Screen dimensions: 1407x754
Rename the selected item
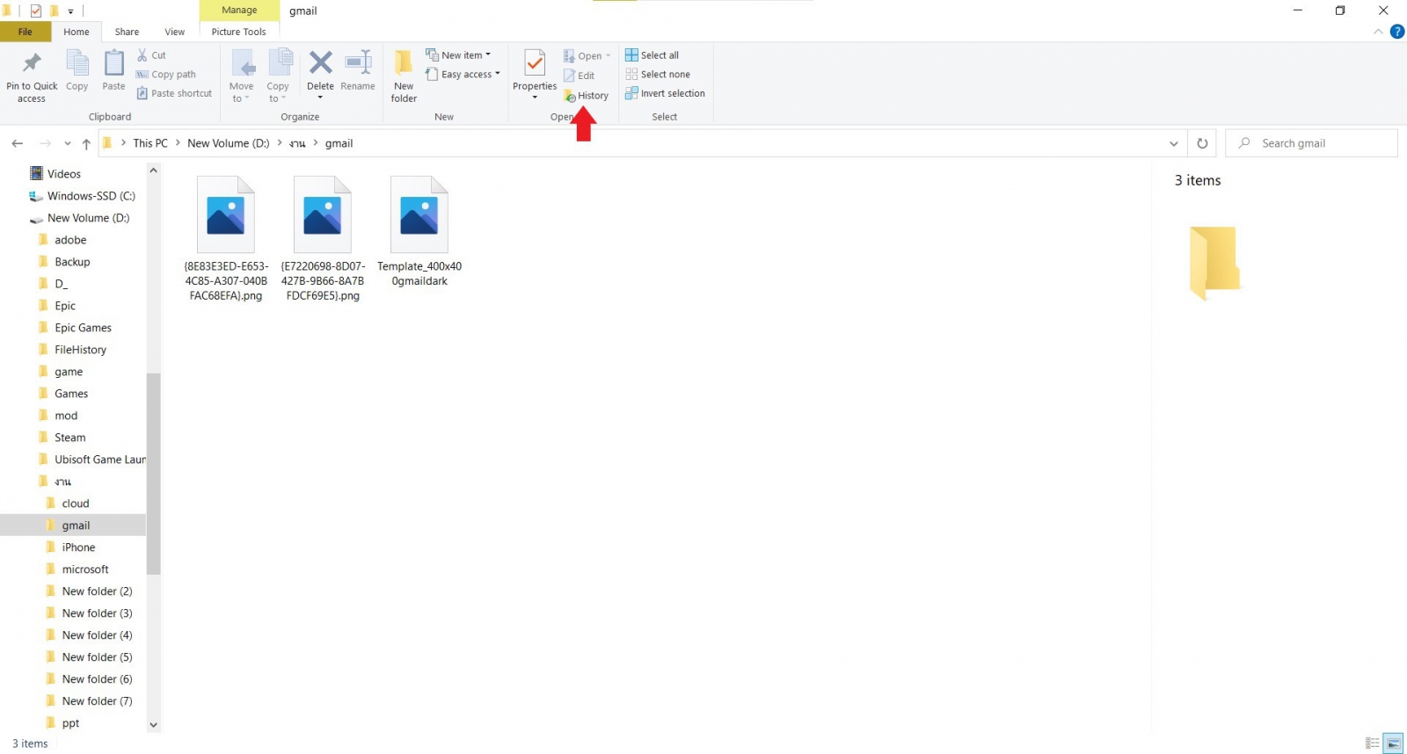[358, 71]
